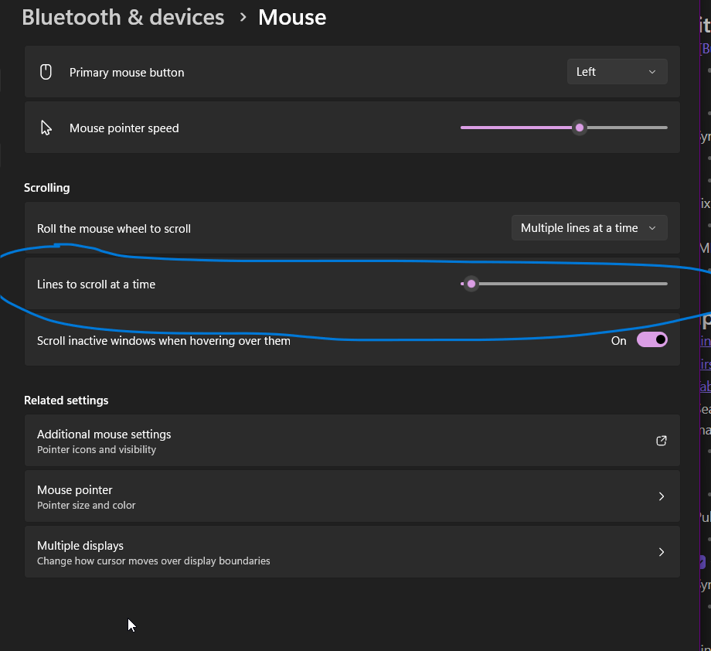Click the chevron icon on the Mouse pointer row
The width and height of the screenshot is (711, 651).
[662, 496]
